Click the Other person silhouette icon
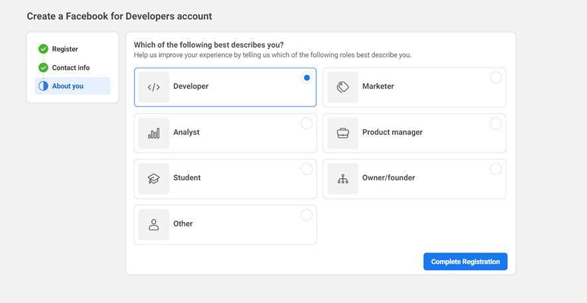587x303 pixels. pos(154,224)
